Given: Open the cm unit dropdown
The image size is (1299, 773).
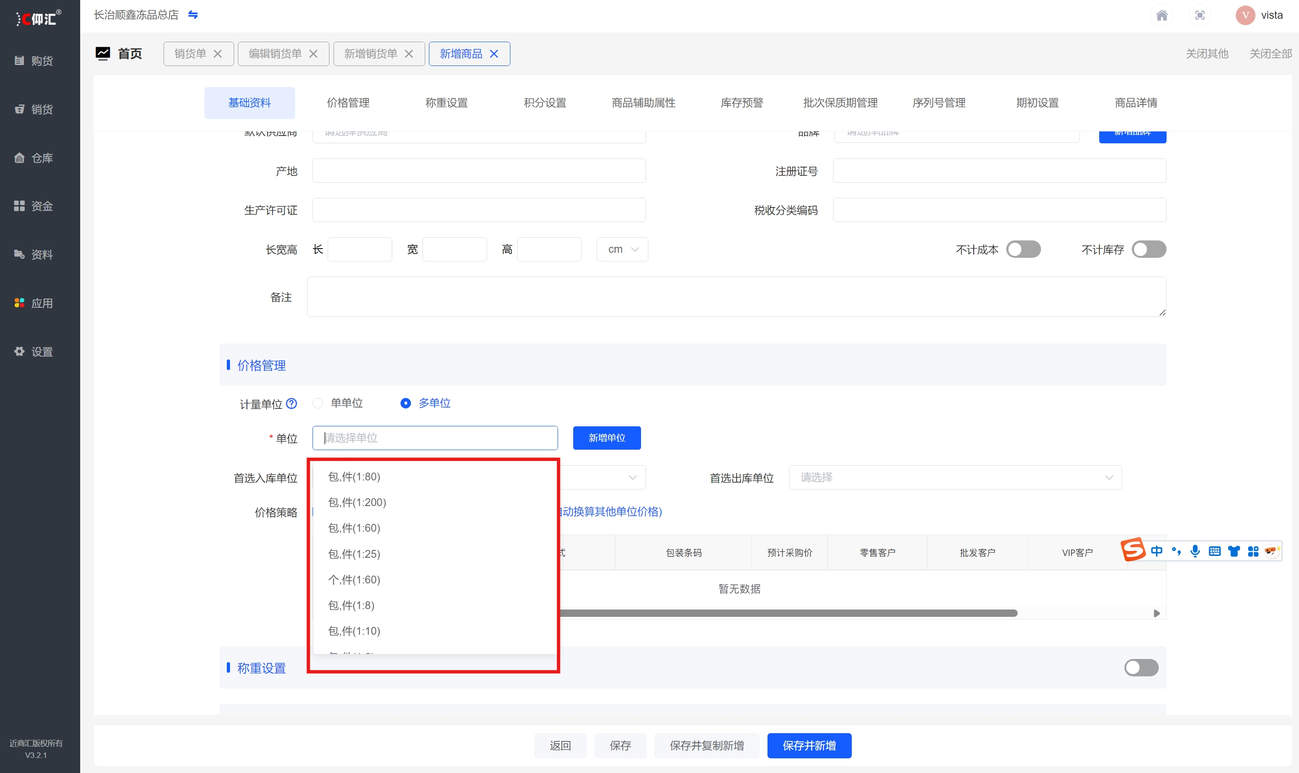Looking at the screenshot, I should click(622, 250).
